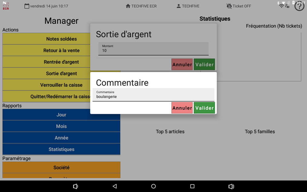Click the Montant field showing 10
The image size is (307, 192).
(x=153, y=49)
